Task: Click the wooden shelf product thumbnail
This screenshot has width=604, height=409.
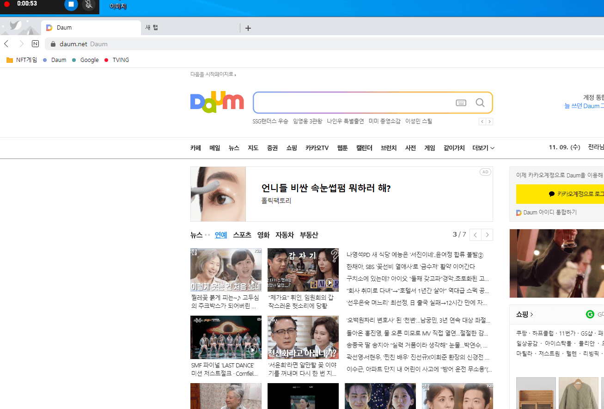Action: point(536,393)
